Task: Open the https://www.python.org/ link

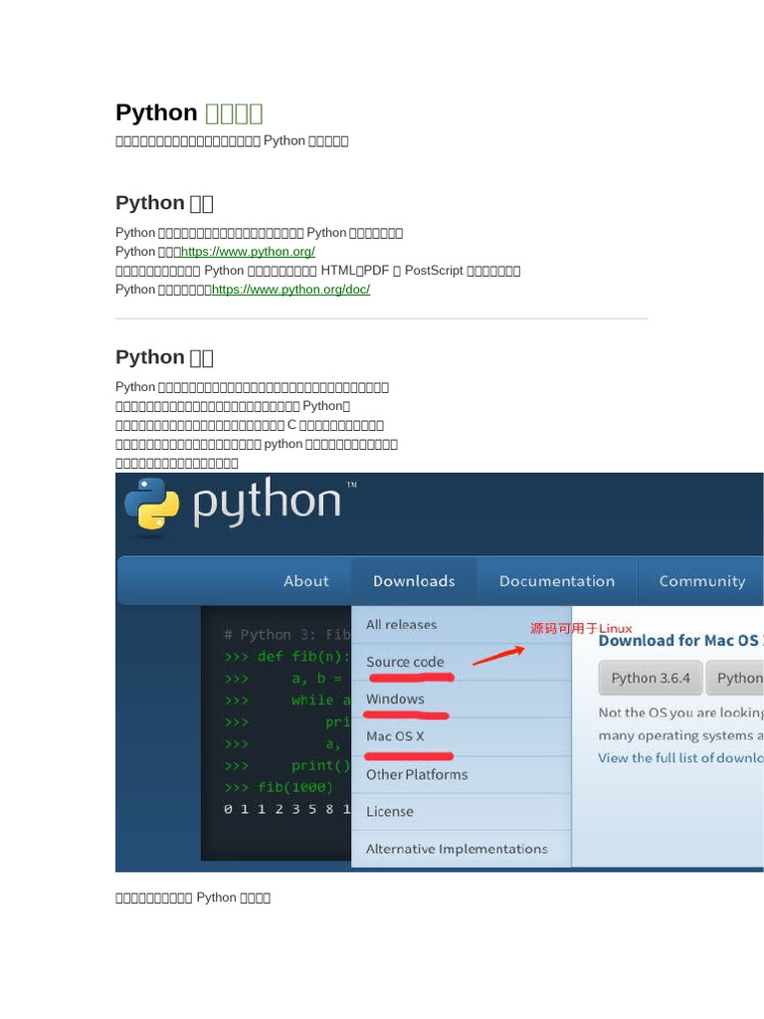Action: (248, 252)
